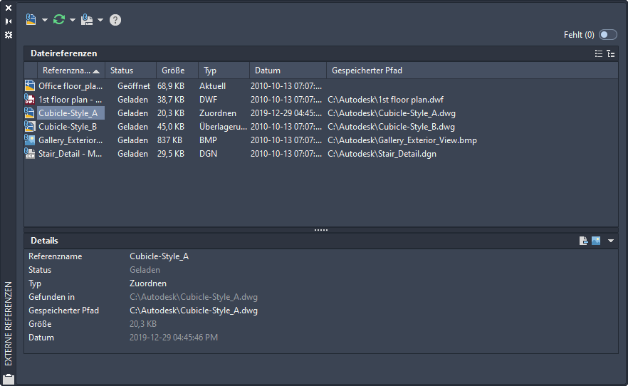628x386 pixels.
Task: Switch file references to list view
Action: [x=599, y=53]
